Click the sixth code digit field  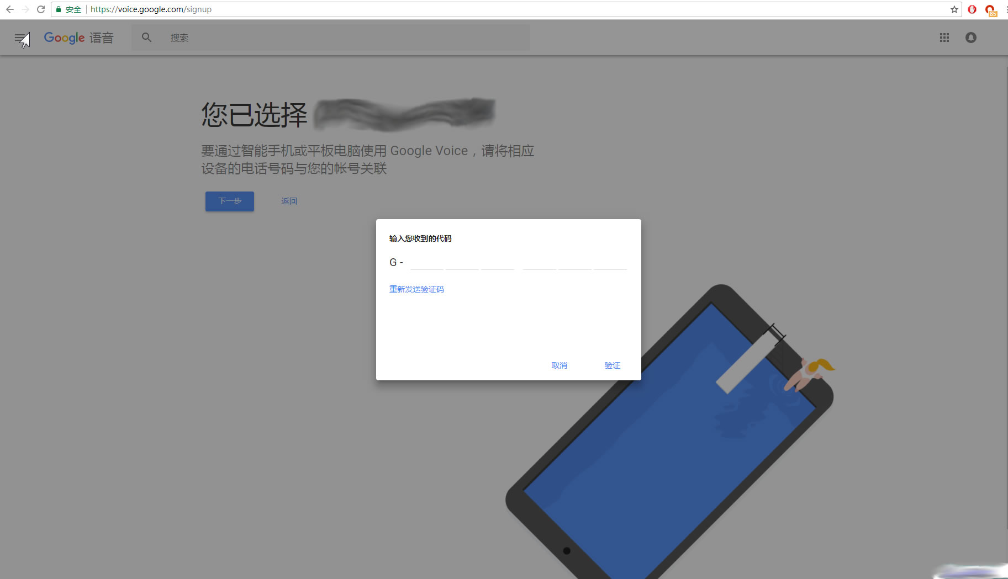tap(610, 262)
